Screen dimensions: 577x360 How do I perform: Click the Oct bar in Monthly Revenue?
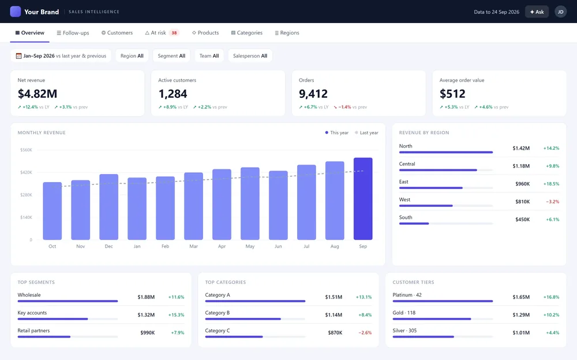pyautogui.click(x=53, y=211)
